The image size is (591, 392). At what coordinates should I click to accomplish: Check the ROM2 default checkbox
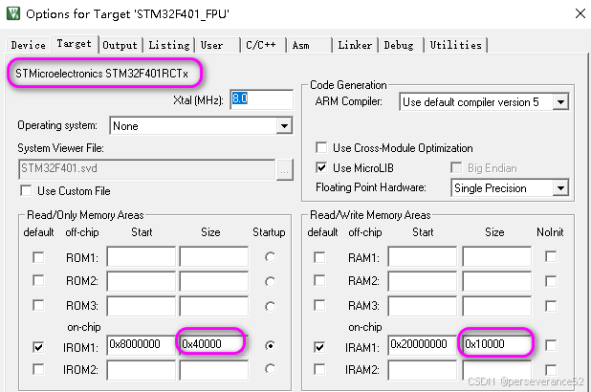click(x=38, y=281)
